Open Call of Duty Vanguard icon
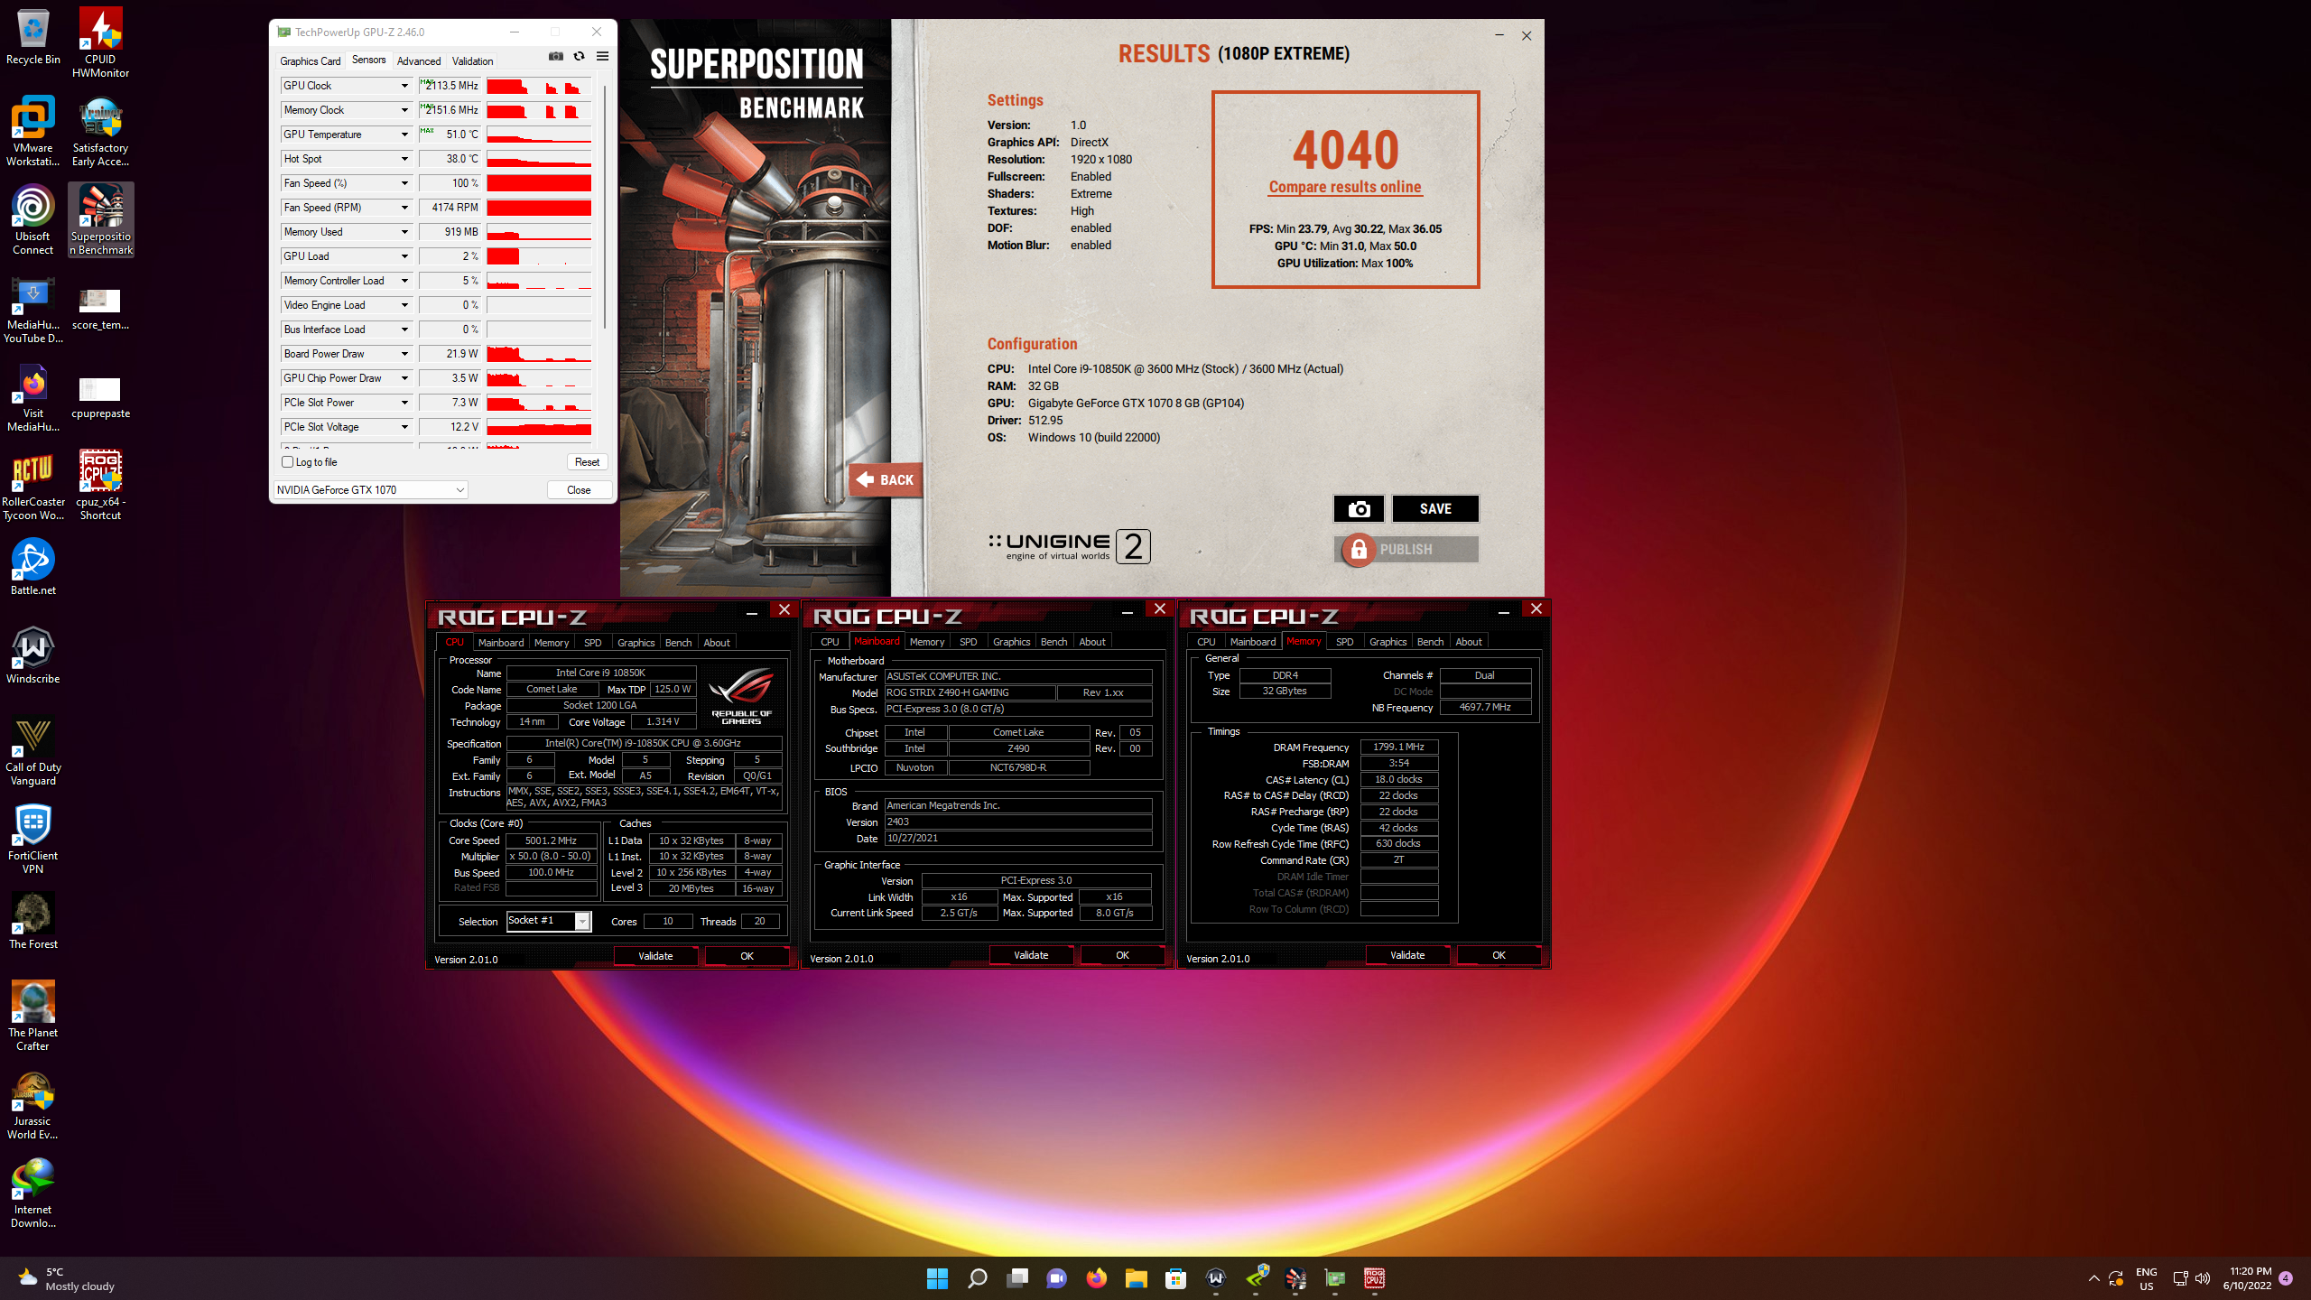 pos(33,751)
